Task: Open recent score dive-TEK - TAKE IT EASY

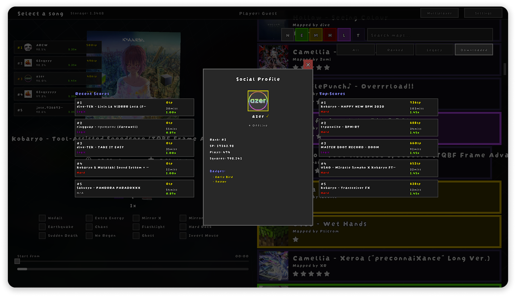Action: (x=134, y=148)
